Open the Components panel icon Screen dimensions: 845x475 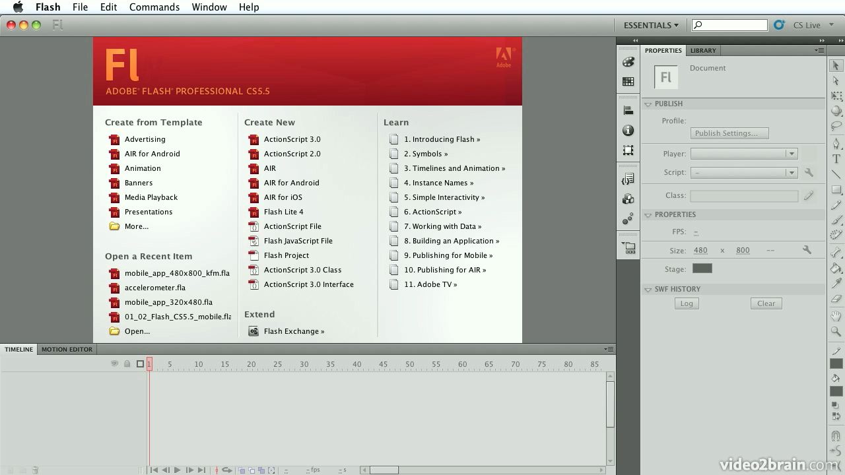pos(628,199)
